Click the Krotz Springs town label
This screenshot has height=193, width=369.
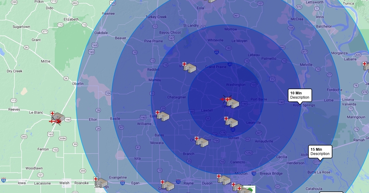point(304,105)
